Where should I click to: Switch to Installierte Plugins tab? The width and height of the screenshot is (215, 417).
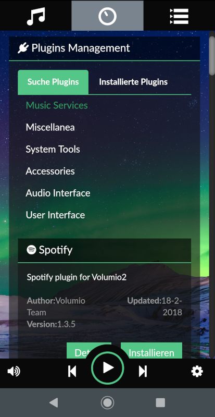(x=133, y=82)
